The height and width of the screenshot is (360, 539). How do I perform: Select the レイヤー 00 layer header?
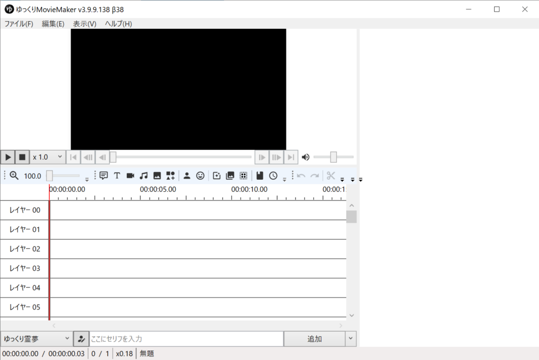[x=25, y=210]
